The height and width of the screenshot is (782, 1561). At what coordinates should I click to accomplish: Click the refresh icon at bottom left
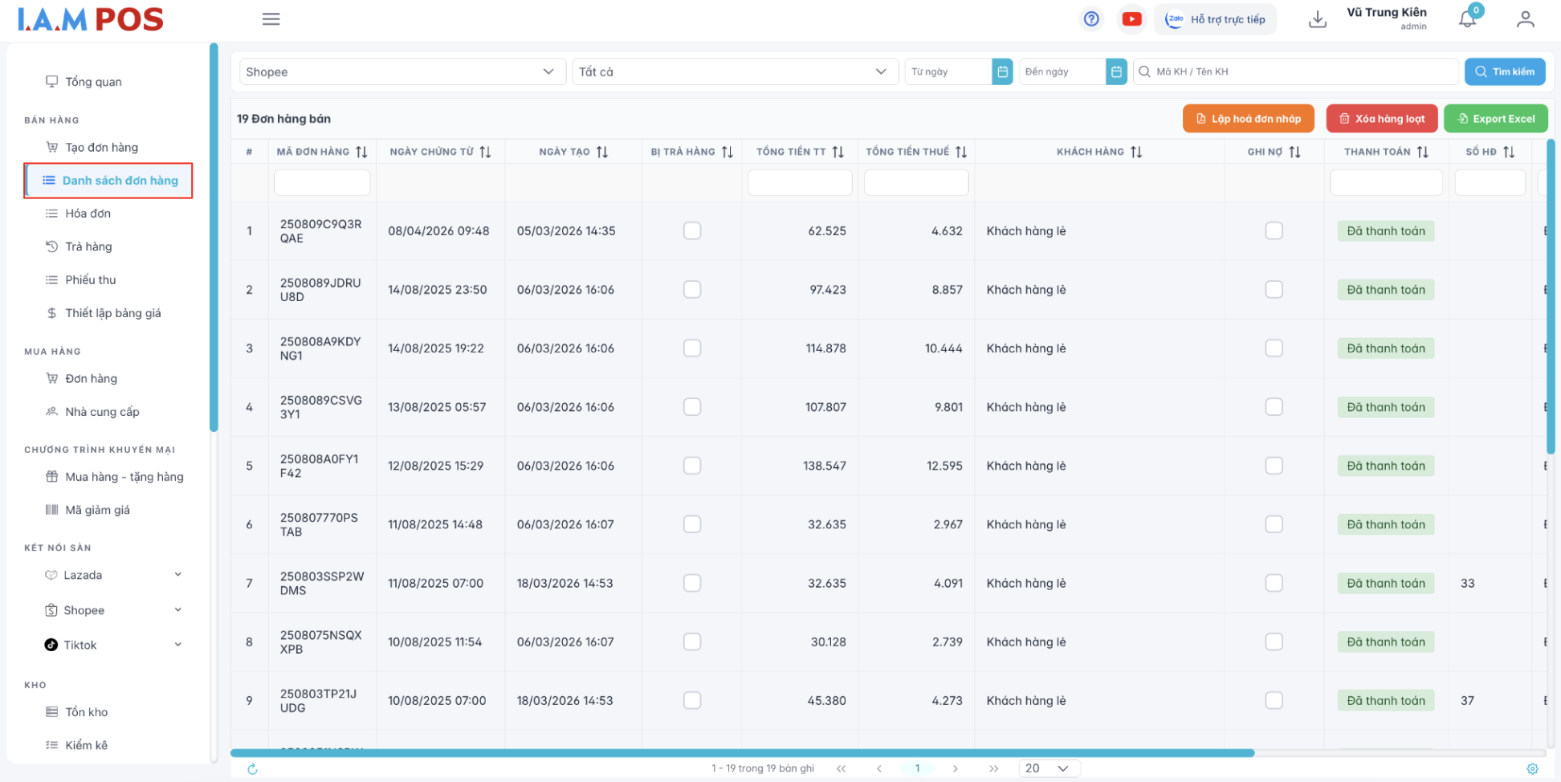pyautogui.click(x=252, y=769)
